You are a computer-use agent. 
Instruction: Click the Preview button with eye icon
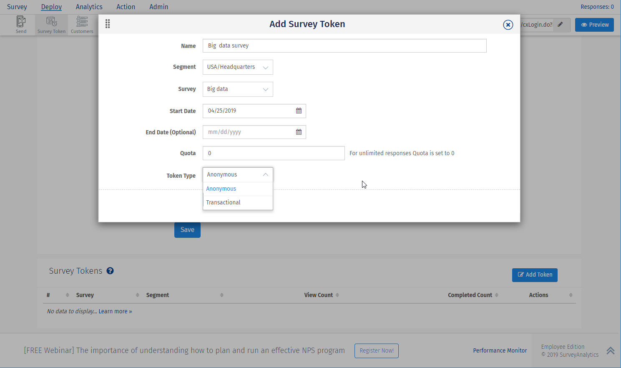point(594,25)
